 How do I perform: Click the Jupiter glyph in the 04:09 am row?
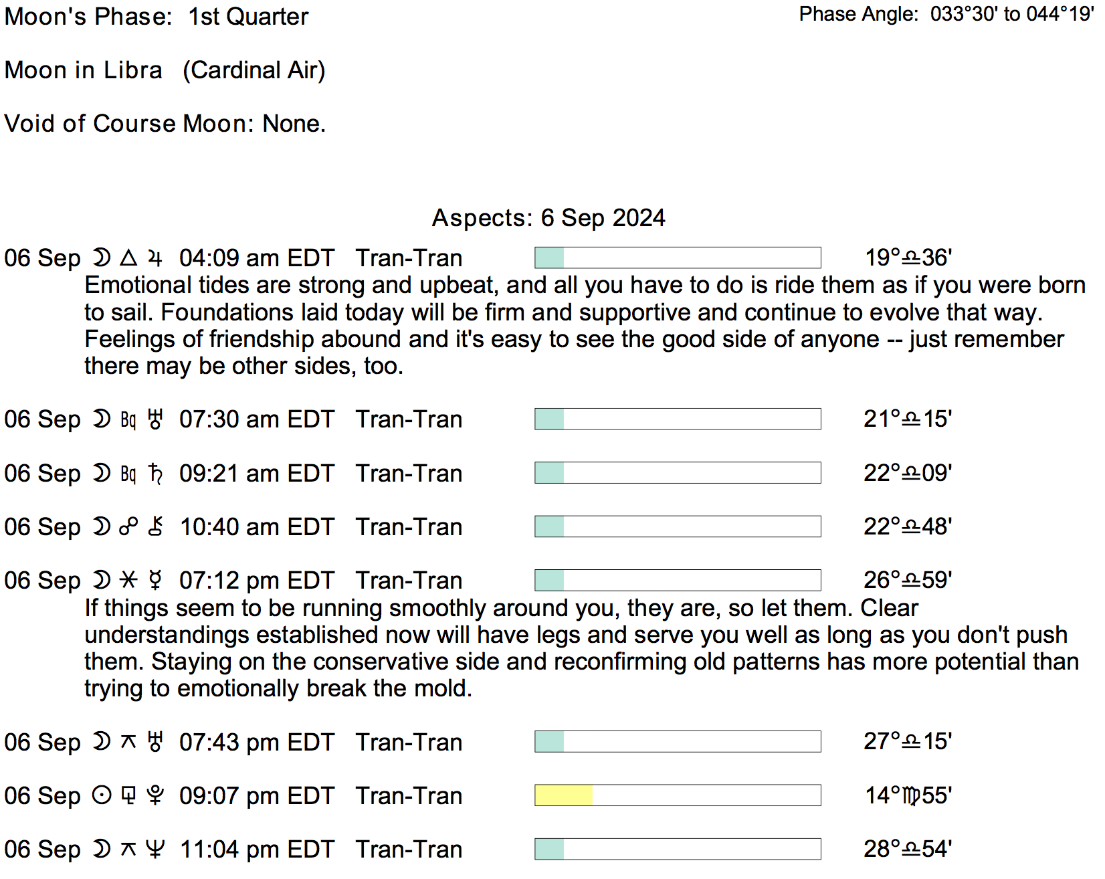point(155,258)
